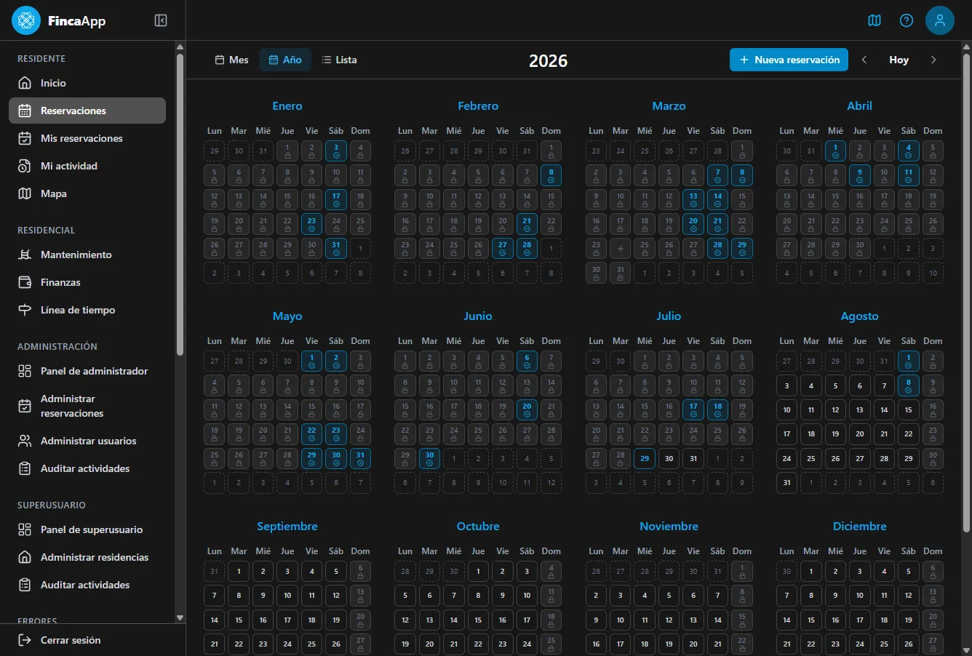The width and height of the screenshot is (972, 656).
Task: Select day 14 in Octubre
Action: click(x=454, y=620)
